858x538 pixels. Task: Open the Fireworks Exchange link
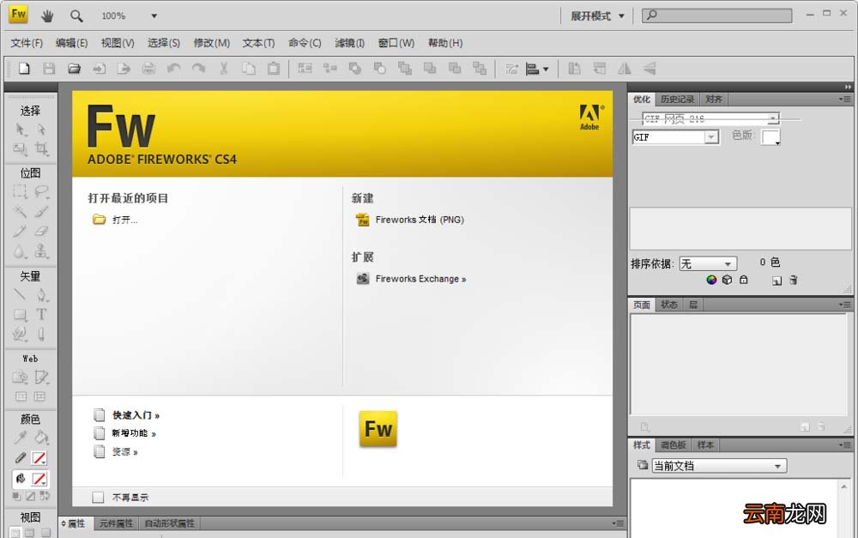pos(420,279)
